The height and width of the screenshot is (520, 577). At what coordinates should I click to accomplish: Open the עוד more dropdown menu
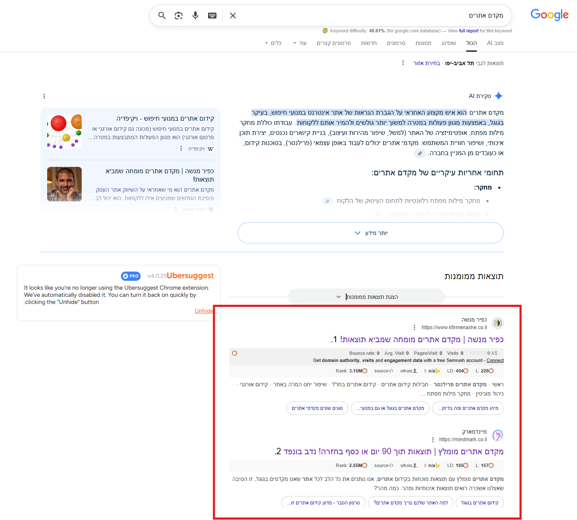click(300, 43)
